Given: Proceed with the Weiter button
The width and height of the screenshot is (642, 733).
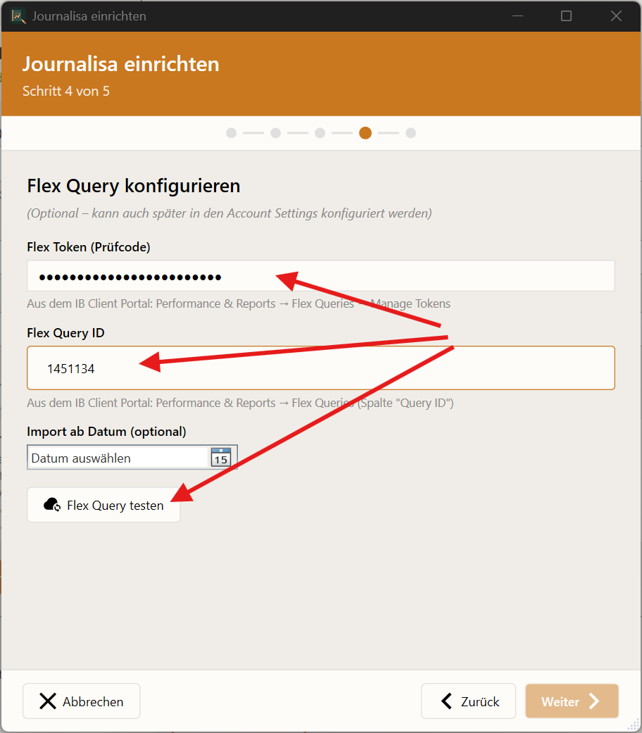Looking at the screenshot, I should tap(572, 701).
